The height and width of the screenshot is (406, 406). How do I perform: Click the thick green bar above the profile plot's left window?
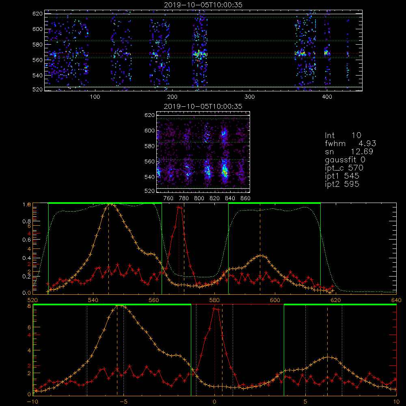click(105, 203)
